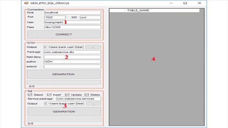Viewport: 228px width, 128px height.
Task: Minimize the GEN_DTO_SQL_ORACLE window
Action: pos(171,3)
